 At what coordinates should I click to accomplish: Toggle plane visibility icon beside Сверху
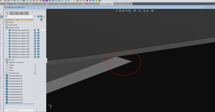coord(35,68)
